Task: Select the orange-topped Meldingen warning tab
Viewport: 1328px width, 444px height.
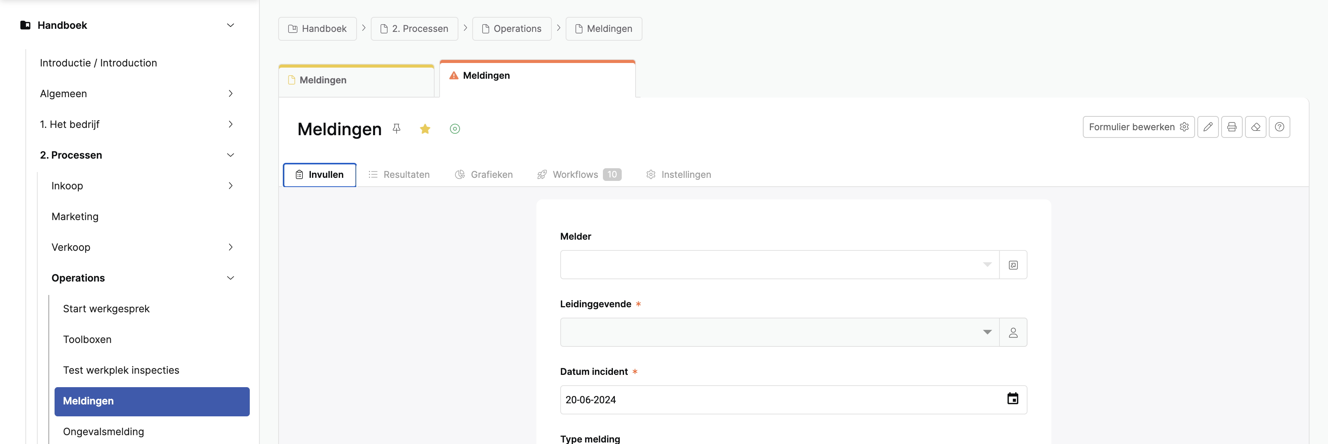Action: pos(537,78)
